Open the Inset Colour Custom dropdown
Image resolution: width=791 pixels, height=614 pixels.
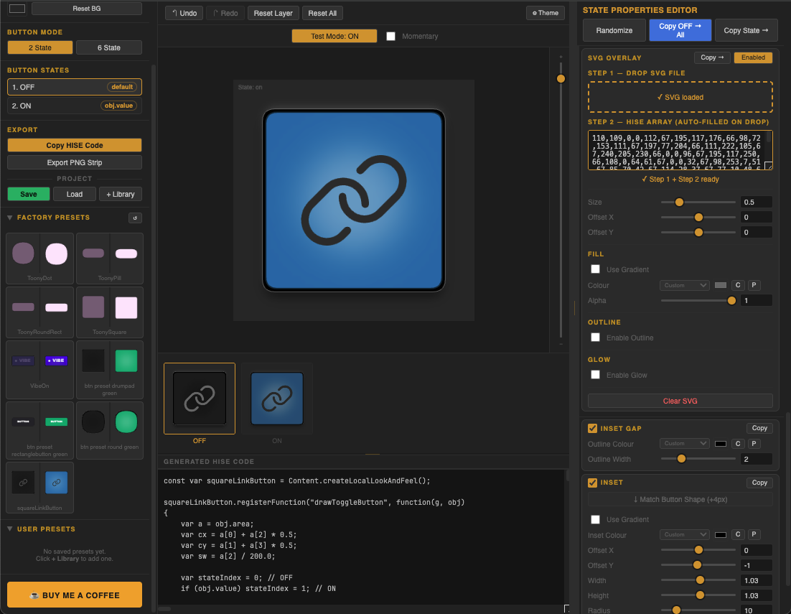pyautogui.click(x=685, y=535)
